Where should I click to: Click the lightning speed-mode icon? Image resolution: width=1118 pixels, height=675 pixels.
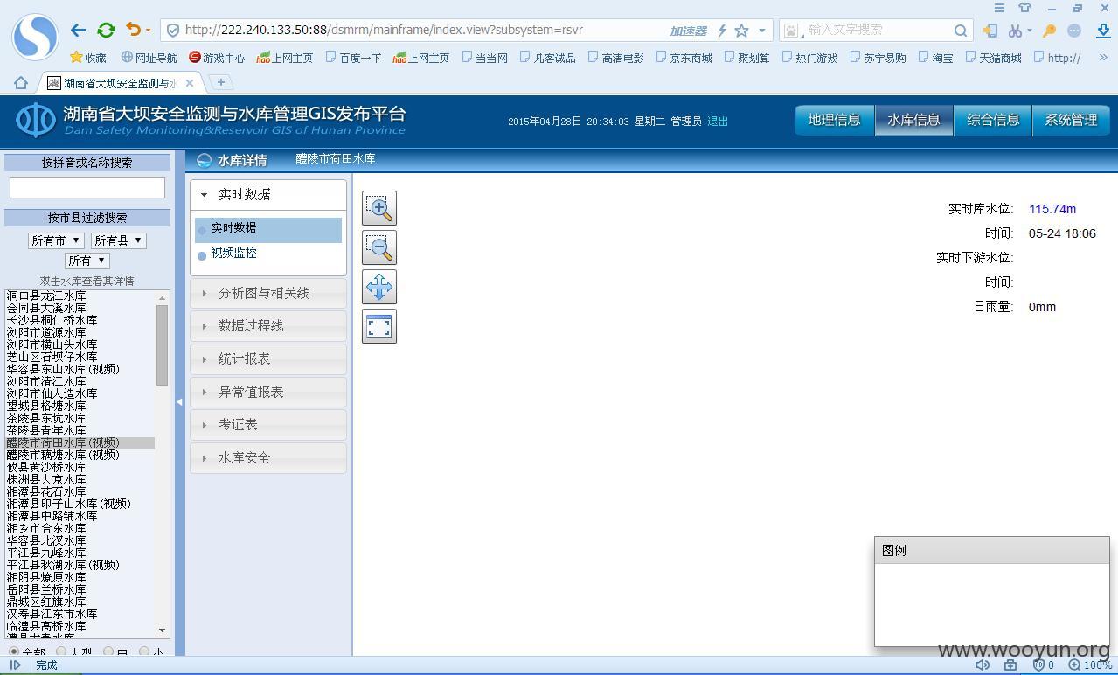[722, 31]
